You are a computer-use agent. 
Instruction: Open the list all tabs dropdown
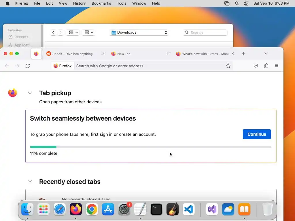coord(266,54)
